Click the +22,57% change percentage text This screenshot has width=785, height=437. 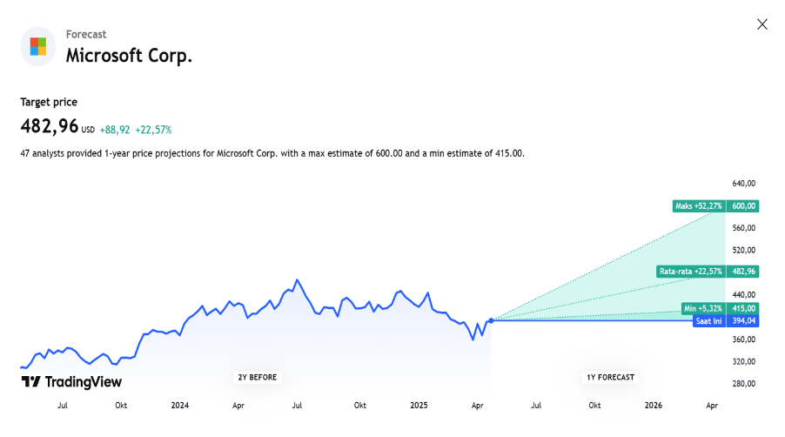pos(153,131)
